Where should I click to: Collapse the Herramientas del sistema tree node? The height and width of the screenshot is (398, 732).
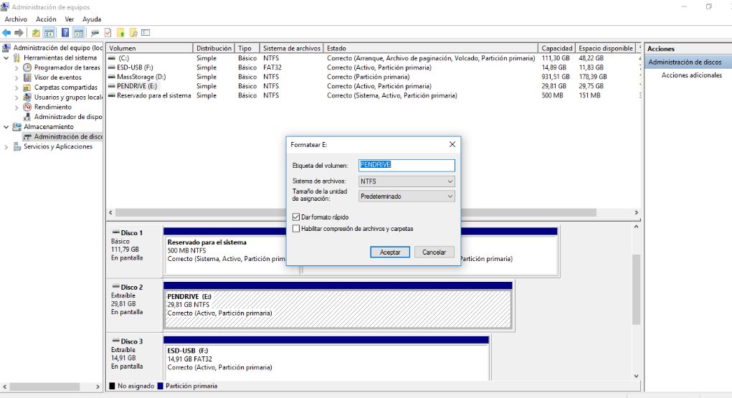pyautogui.click(x=6, y=57)
